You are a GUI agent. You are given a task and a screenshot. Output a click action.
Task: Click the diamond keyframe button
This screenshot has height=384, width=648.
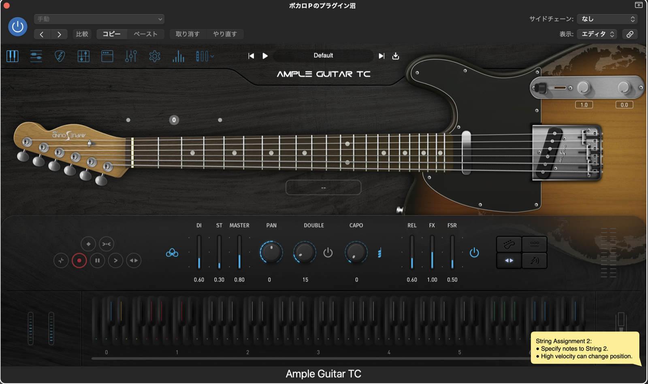click(88, 244)
